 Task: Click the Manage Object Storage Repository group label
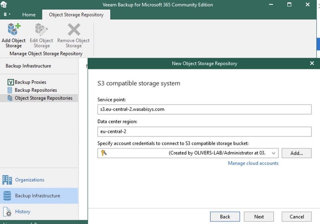tap(46, 54)
